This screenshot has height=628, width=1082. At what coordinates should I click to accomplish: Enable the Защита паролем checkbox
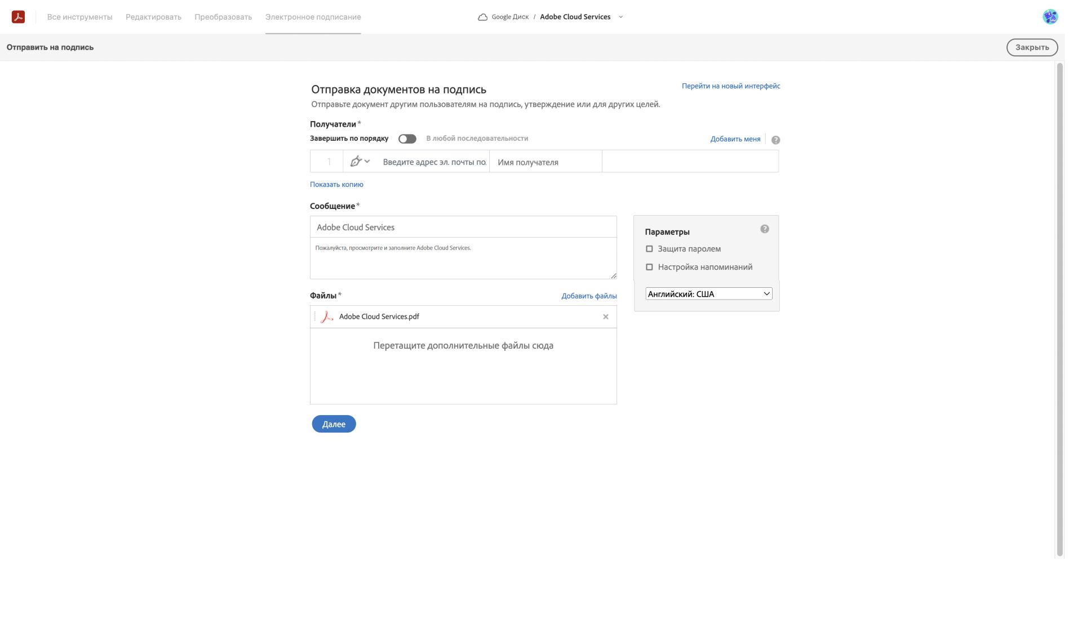[649, 249]
